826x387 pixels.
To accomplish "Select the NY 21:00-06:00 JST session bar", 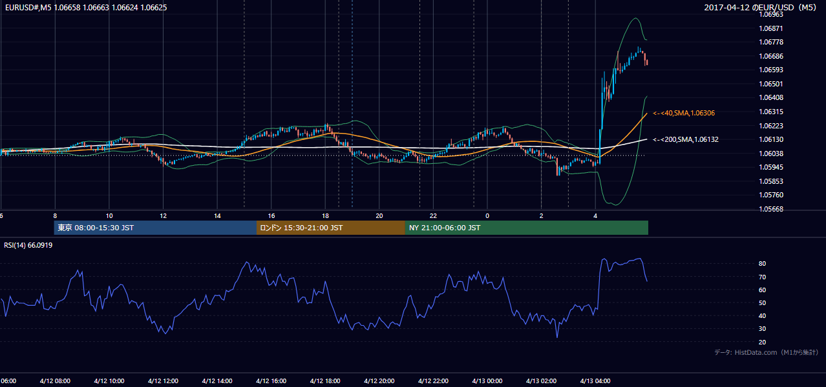I will point(527,228).
